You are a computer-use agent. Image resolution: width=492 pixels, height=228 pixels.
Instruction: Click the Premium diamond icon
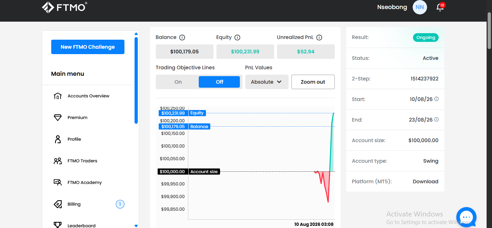click(x=58, y=118)
